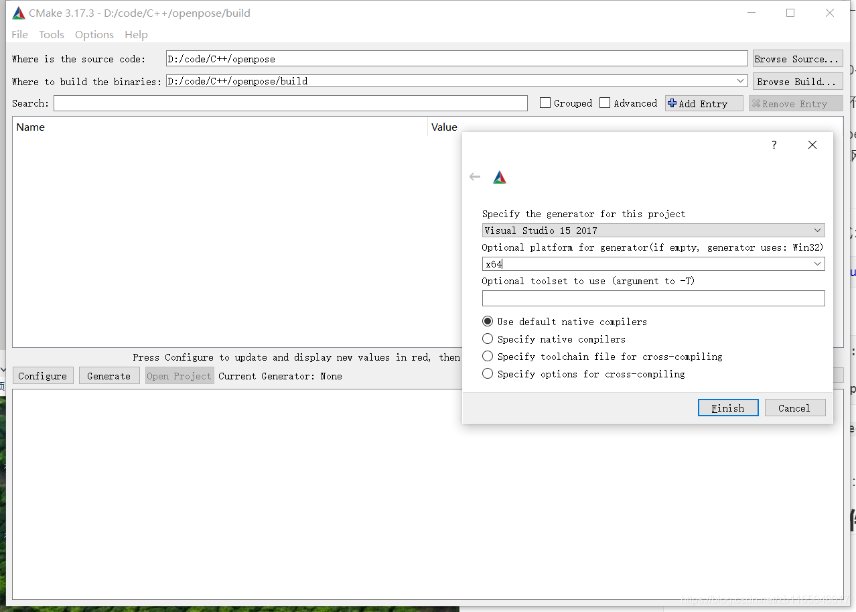The width and height of the screenshot is (856, 612).
Task: Click the 'Press Configure to update' hint text
Action: (297, 357)
